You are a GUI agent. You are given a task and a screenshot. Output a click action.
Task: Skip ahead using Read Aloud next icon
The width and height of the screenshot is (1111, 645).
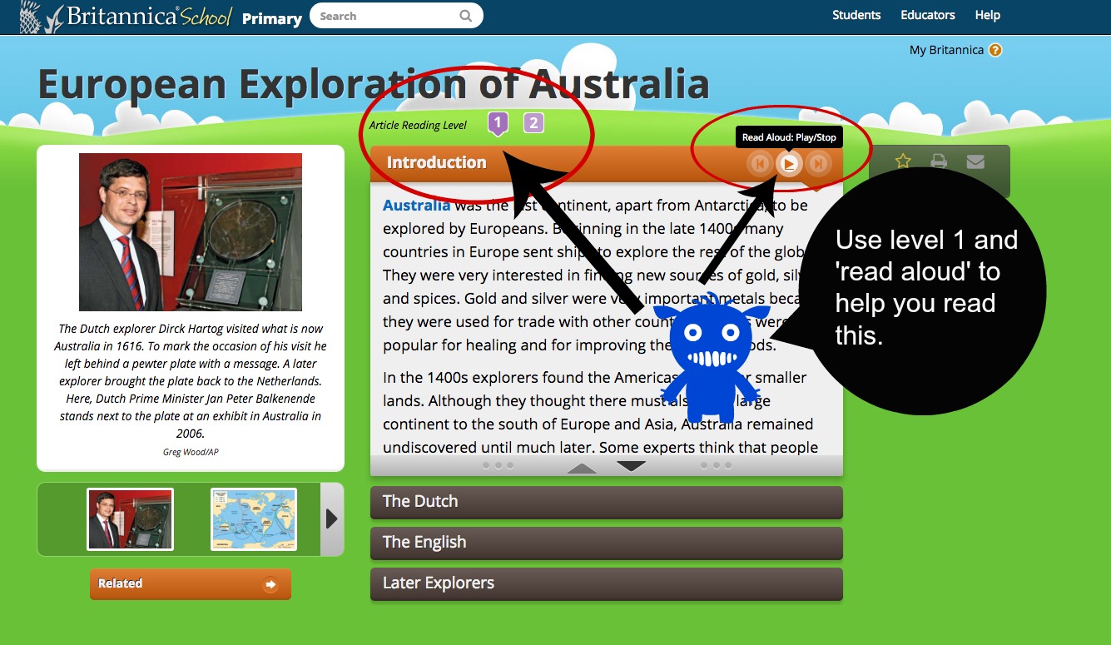[818, 163]
